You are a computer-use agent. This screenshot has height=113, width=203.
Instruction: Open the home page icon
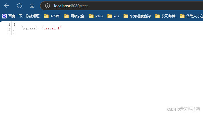[x=32, y=6]
